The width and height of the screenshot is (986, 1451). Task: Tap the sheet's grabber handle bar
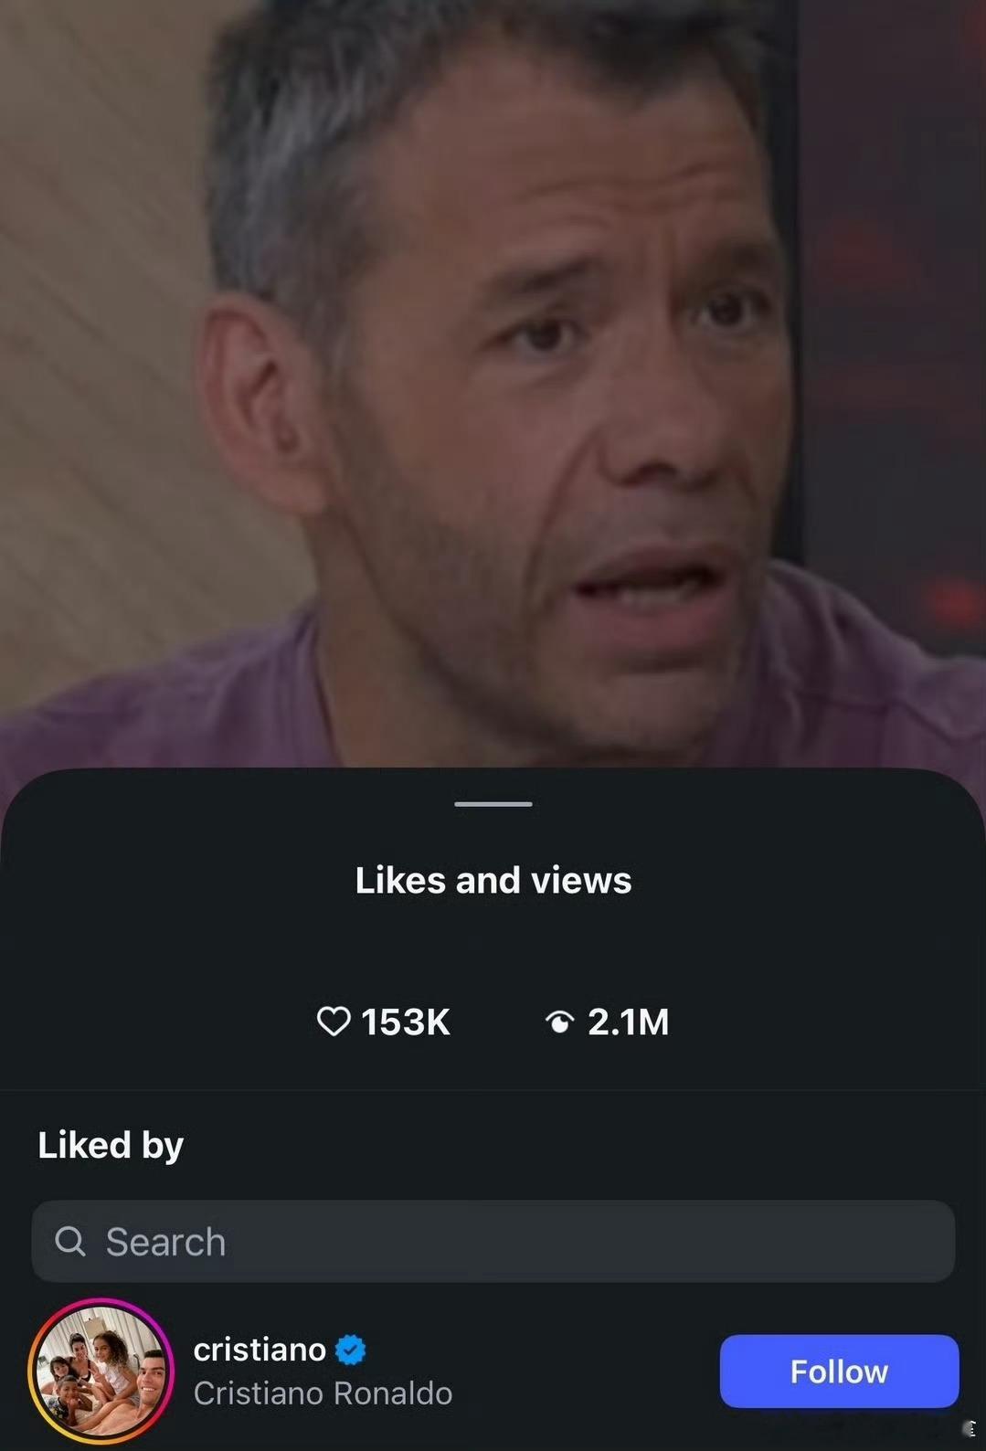click(493, 804)
